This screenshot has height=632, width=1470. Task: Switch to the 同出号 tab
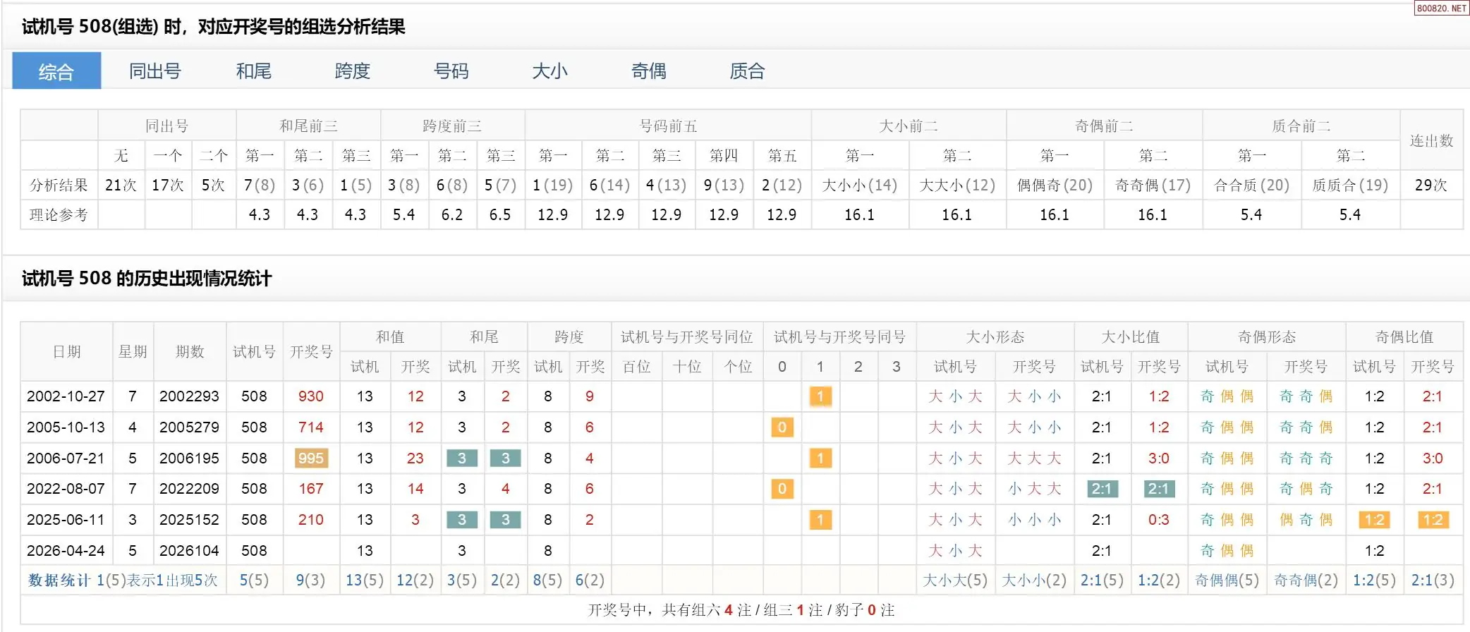coord(155,71)
